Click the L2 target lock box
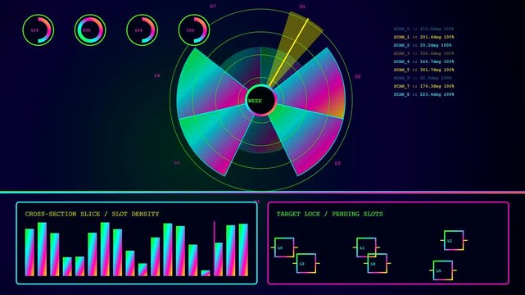Viewport: 525px width, 295px height. click(454, 240)
